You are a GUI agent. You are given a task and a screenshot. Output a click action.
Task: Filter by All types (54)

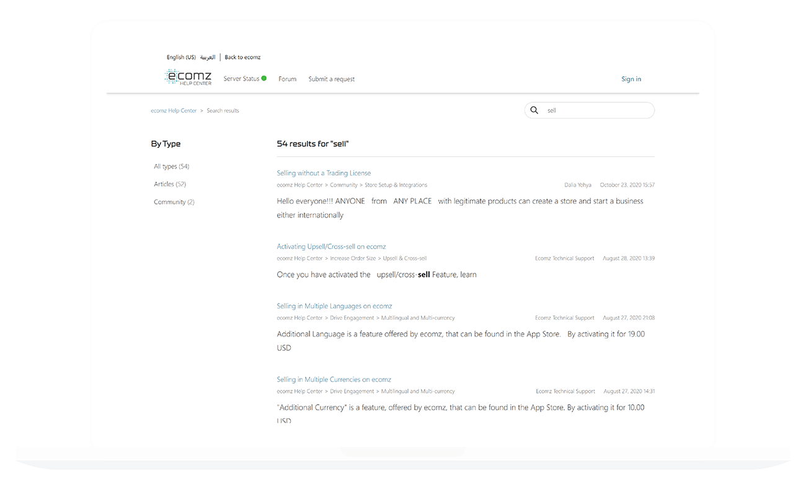coord(172,166)
